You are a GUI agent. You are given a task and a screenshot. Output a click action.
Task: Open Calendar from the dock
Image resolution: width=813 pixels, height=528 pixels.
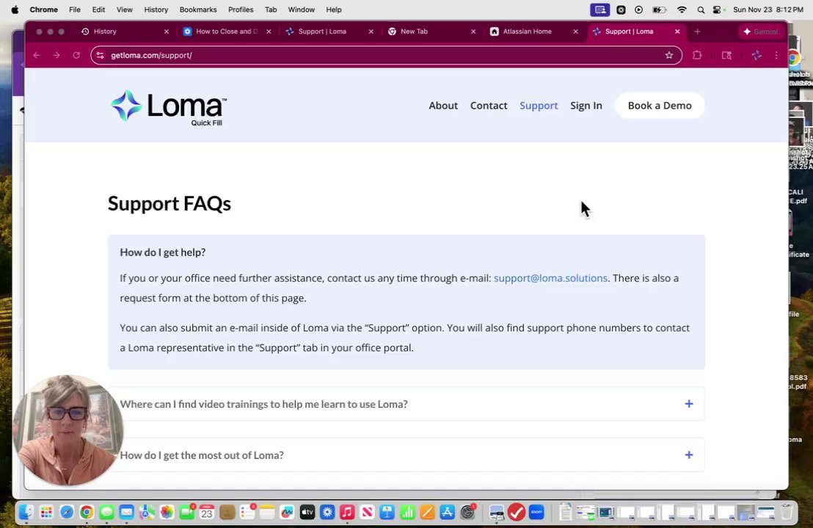pyautogui.click(x=207, y=513)
